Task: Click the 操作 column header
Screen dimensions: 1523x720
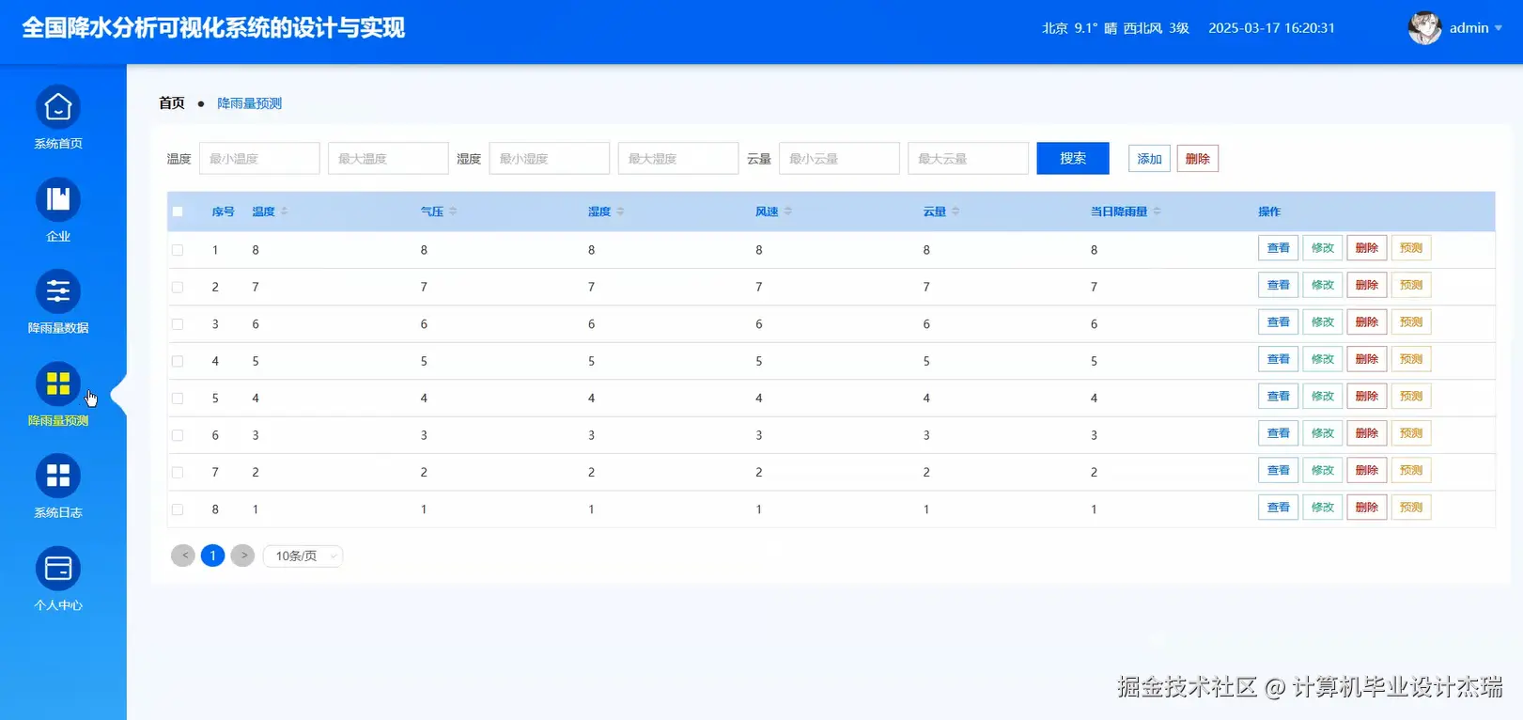Action: click(x=1269, y=211)
